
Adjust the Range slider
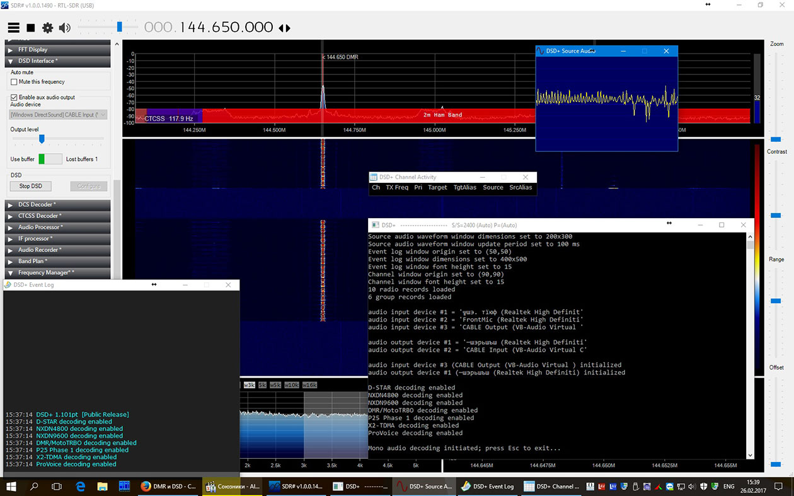pos(776,301)
